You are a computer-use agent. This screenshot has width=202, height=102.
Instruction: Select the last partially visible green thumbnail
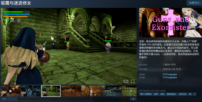point(129,91)
